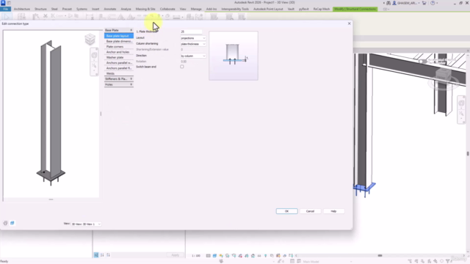Click the selection filter icon in status bar
Viewport: 470px width, 264px height.
coord(448,261)
